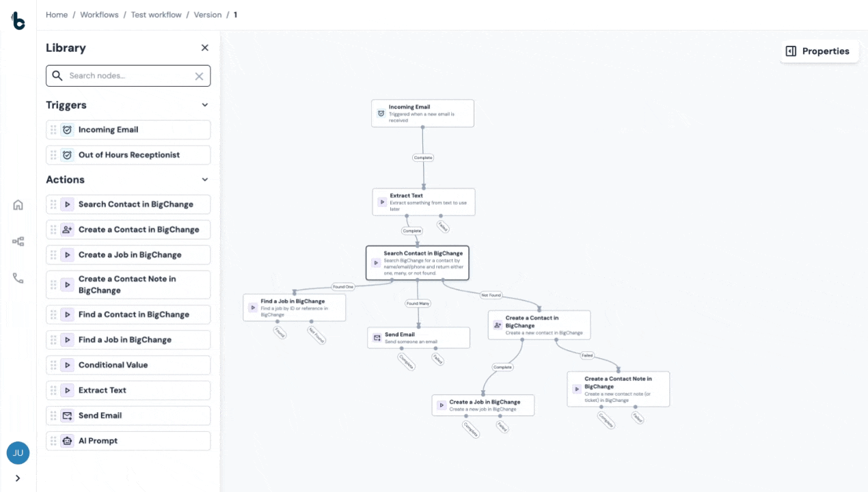Go to Workflows in the breadcrumb
The image size is (868, 492).
click(99, 15)
